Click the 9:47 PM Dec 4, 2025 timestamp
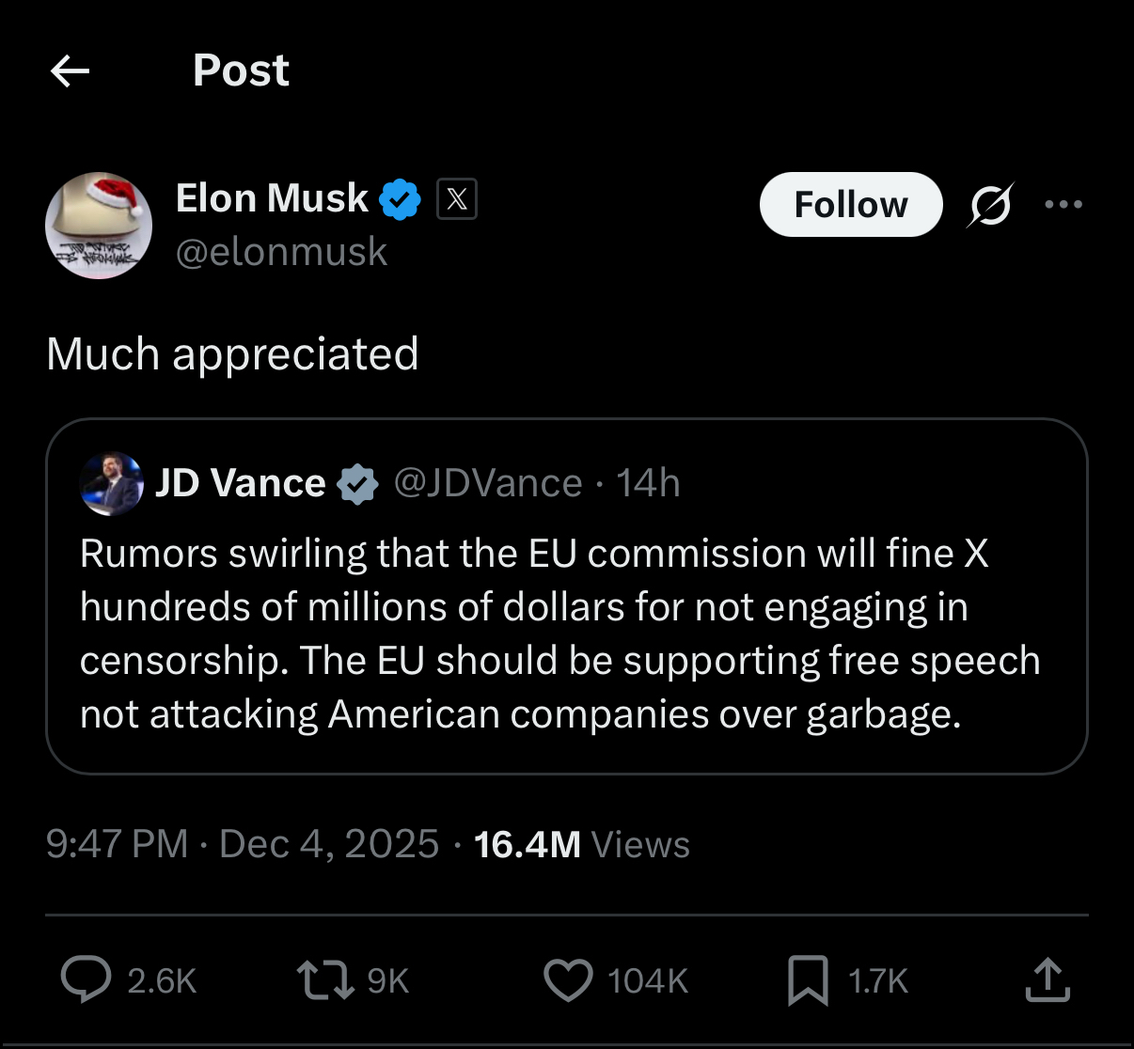The image size is (1134, 1049). point(242,844)
